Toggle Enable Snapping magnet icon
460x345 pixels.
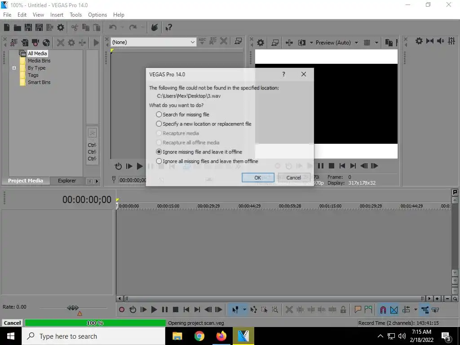coord(383,310)
